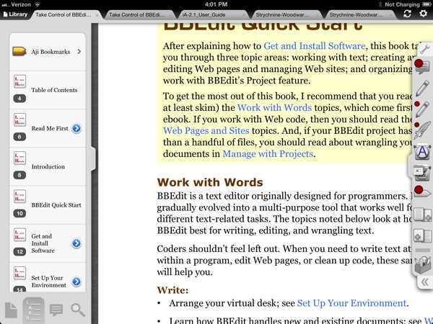The width and height of the screenshot is (433, 324).
Task: Switch to the second Take Control of BBEdit tab
Action: click(137, 14)
